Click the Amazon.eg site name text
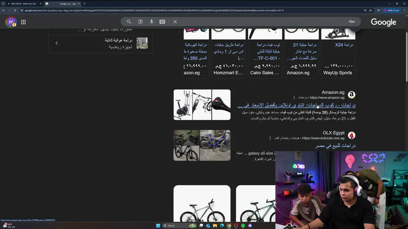 tap(333, 92)
